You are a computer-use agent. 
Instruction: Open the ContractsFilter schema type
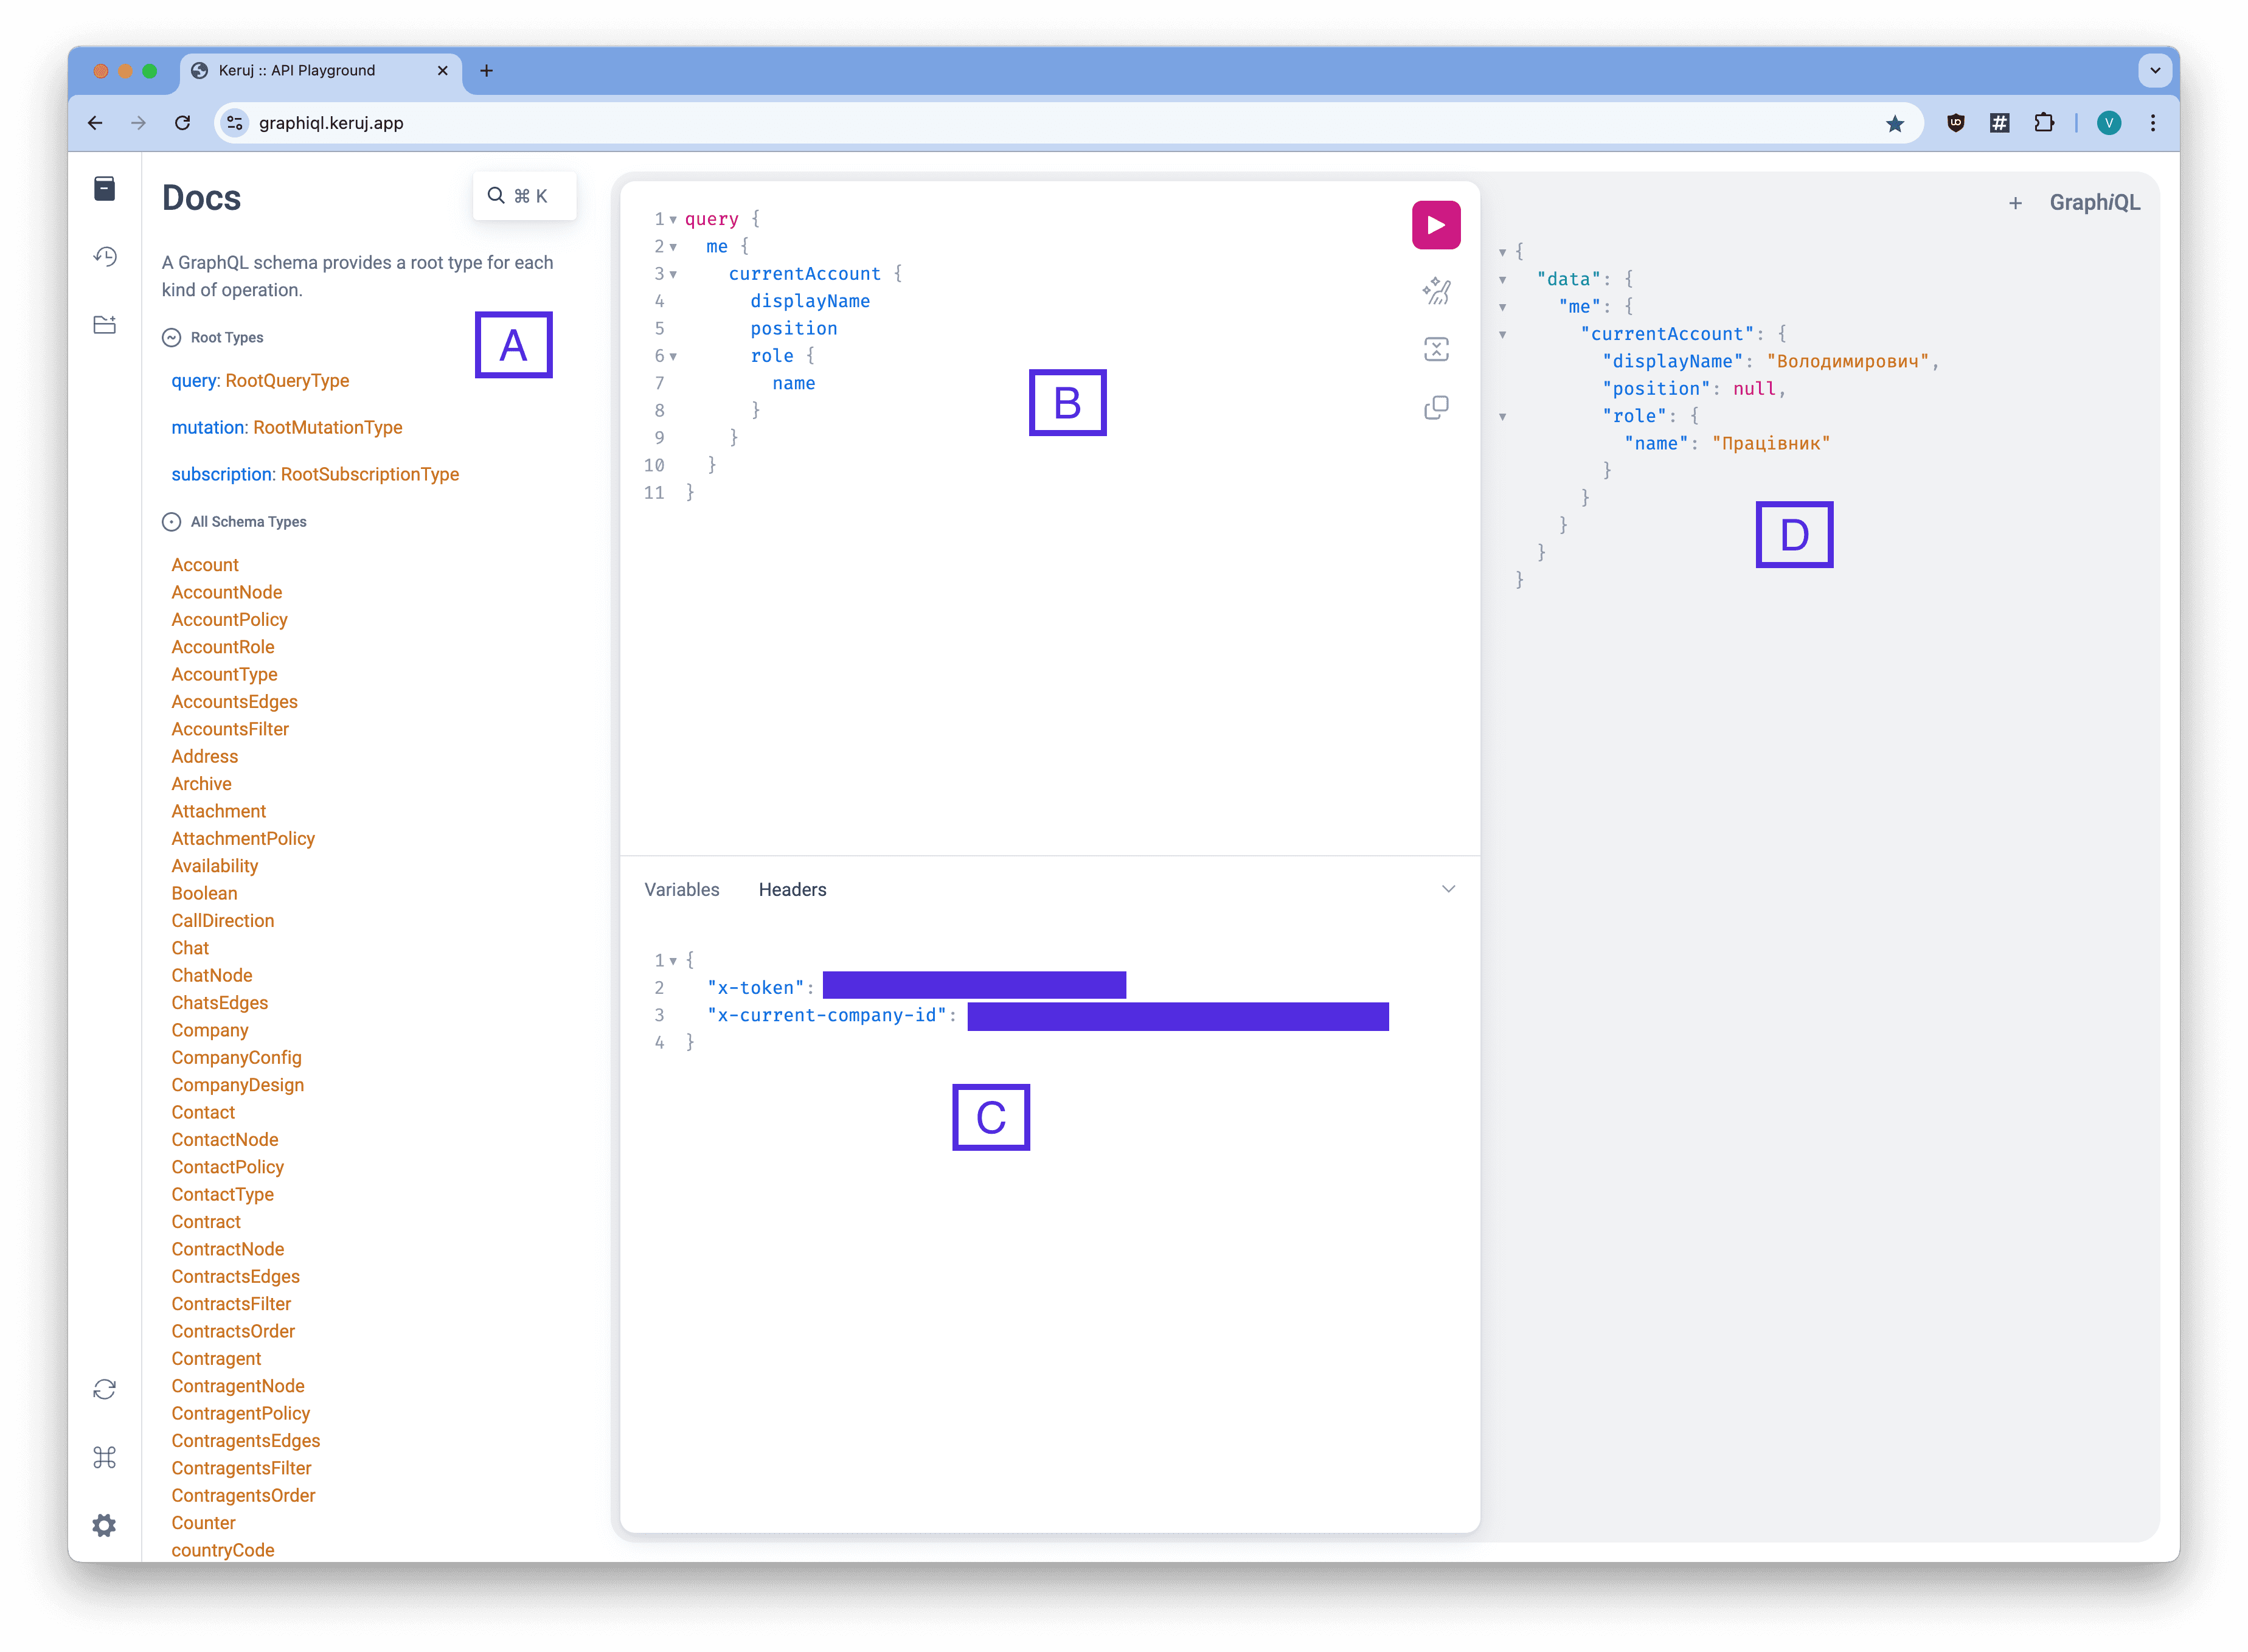(231, 1304)
